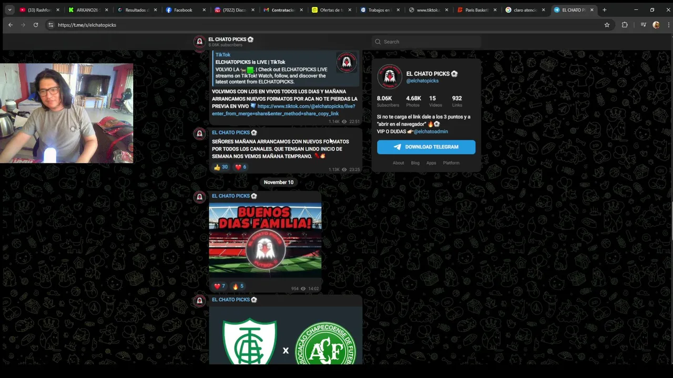Image resolution: width=673 pixels, height=378 pixels.
Task: Open the Platform footer link
Action: (451, 163)
